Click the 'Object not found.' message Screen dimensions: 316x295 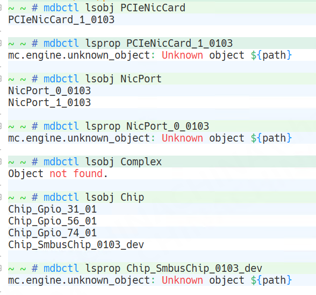pos(58,174)
